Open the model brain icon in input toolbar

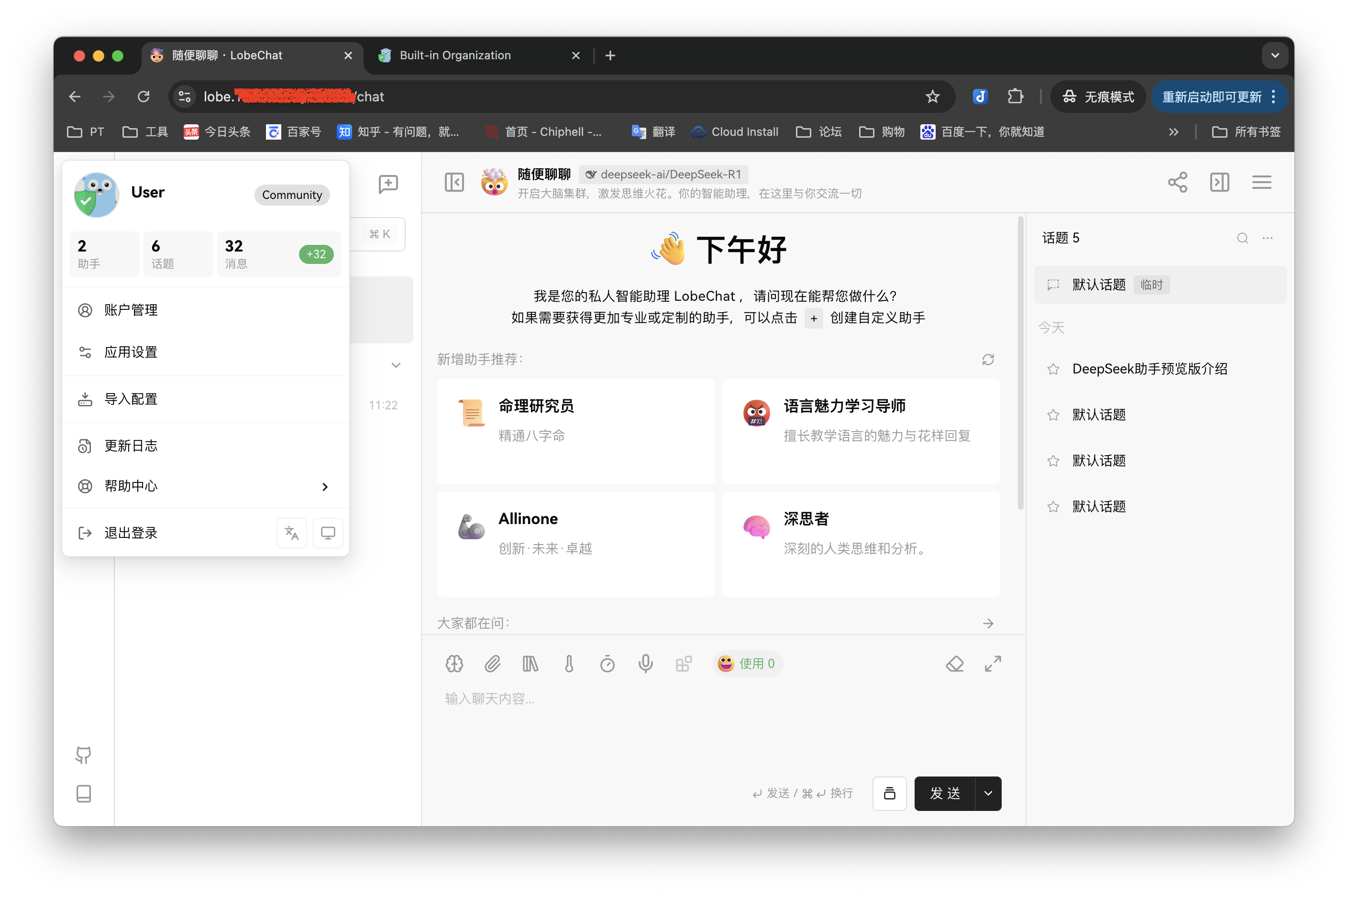tap(454, 664)
